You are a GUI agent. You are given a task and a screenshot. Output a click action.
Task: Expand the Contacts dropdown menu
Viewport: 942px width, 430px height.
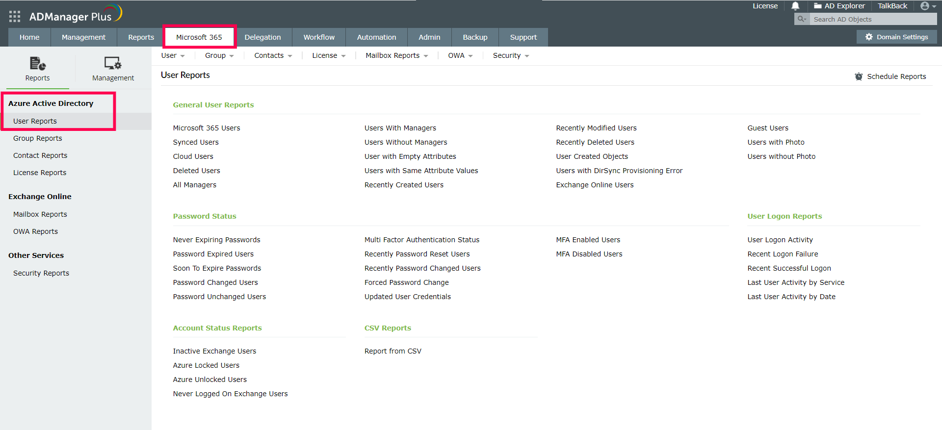coord(273,55)
